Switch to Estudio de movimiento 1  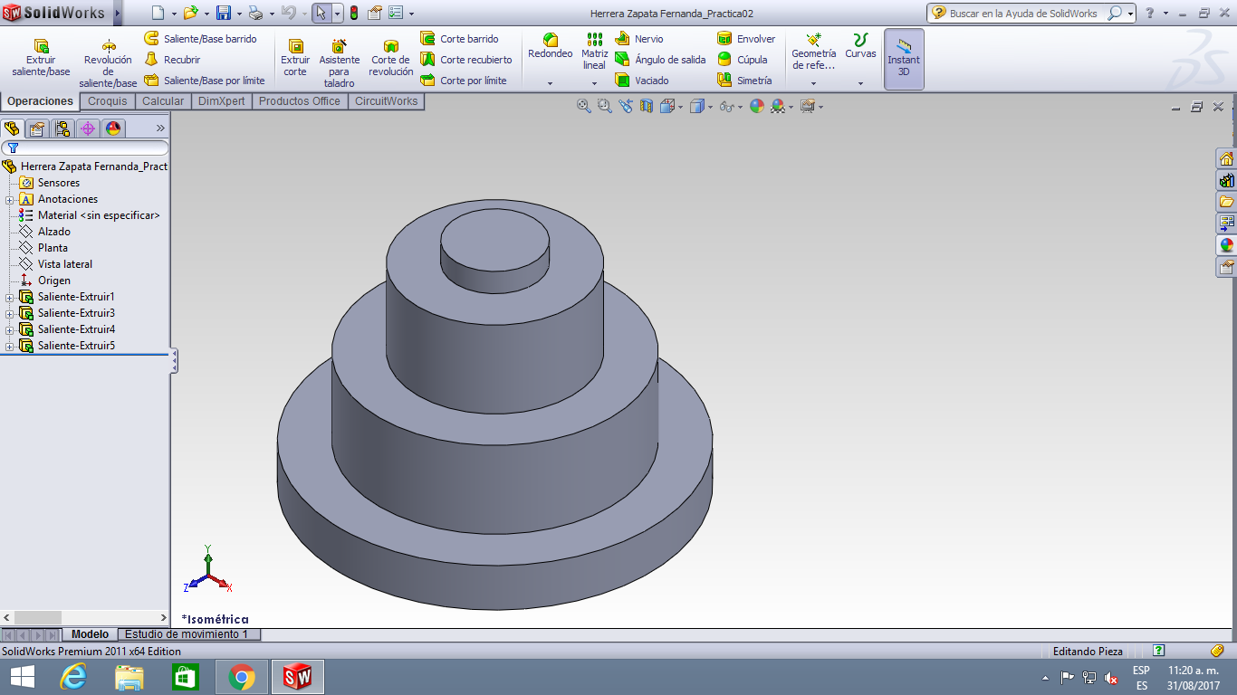[188, 634]
